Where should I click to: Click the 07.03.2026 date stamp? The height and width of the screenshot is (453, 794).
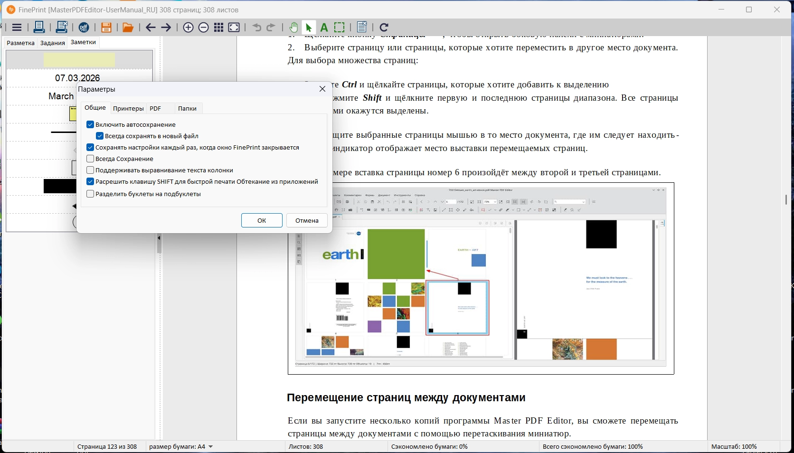(x=77, y=78)
